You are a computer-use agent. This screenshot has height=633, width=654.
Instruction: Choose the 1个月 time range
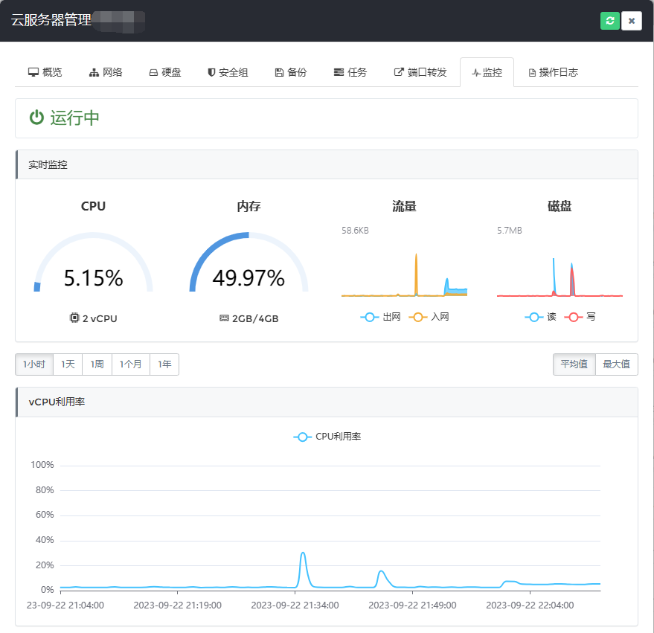click(130, 364)
